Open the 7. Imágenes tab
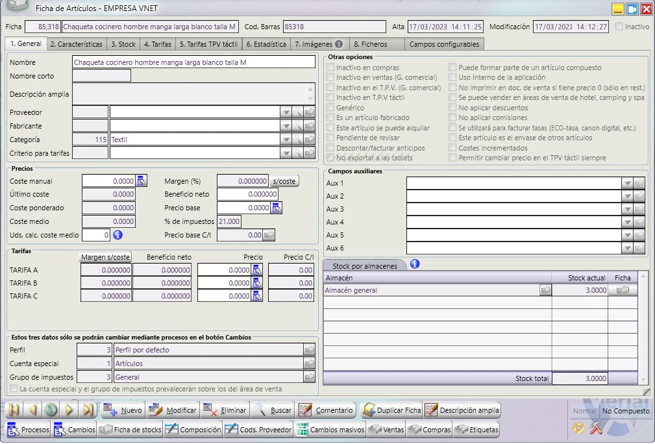 click(x=318, y=44)
